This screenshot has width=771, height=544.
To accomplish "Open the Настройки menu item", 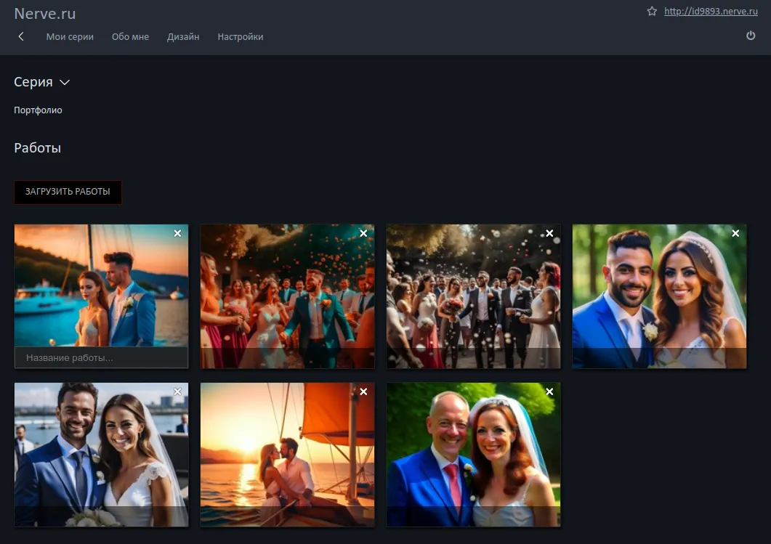I will (x=240, y=36).
